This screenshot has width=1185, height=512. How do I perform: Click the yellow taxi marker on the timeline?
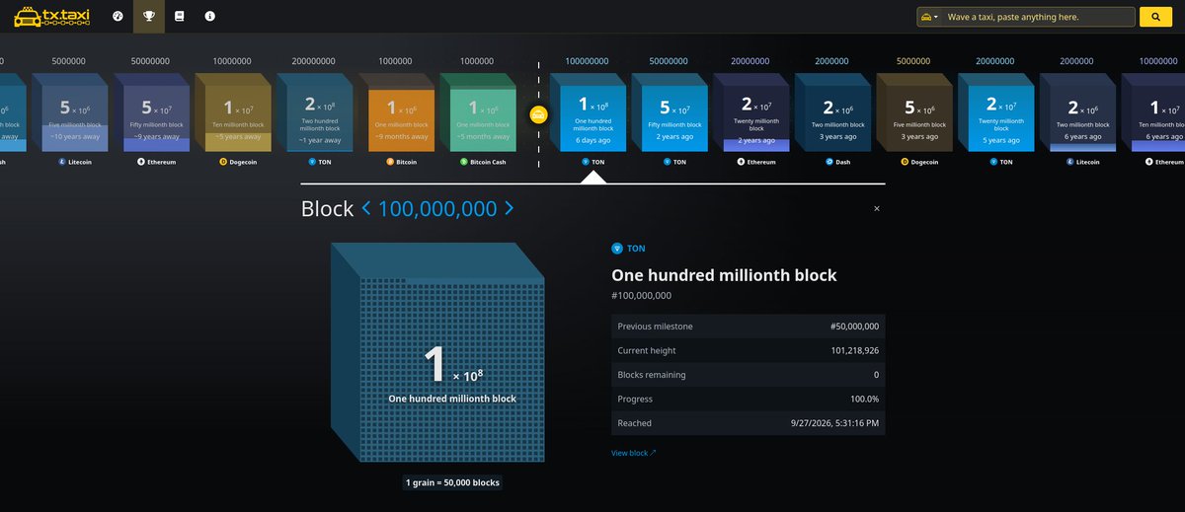tap(538, 115)
